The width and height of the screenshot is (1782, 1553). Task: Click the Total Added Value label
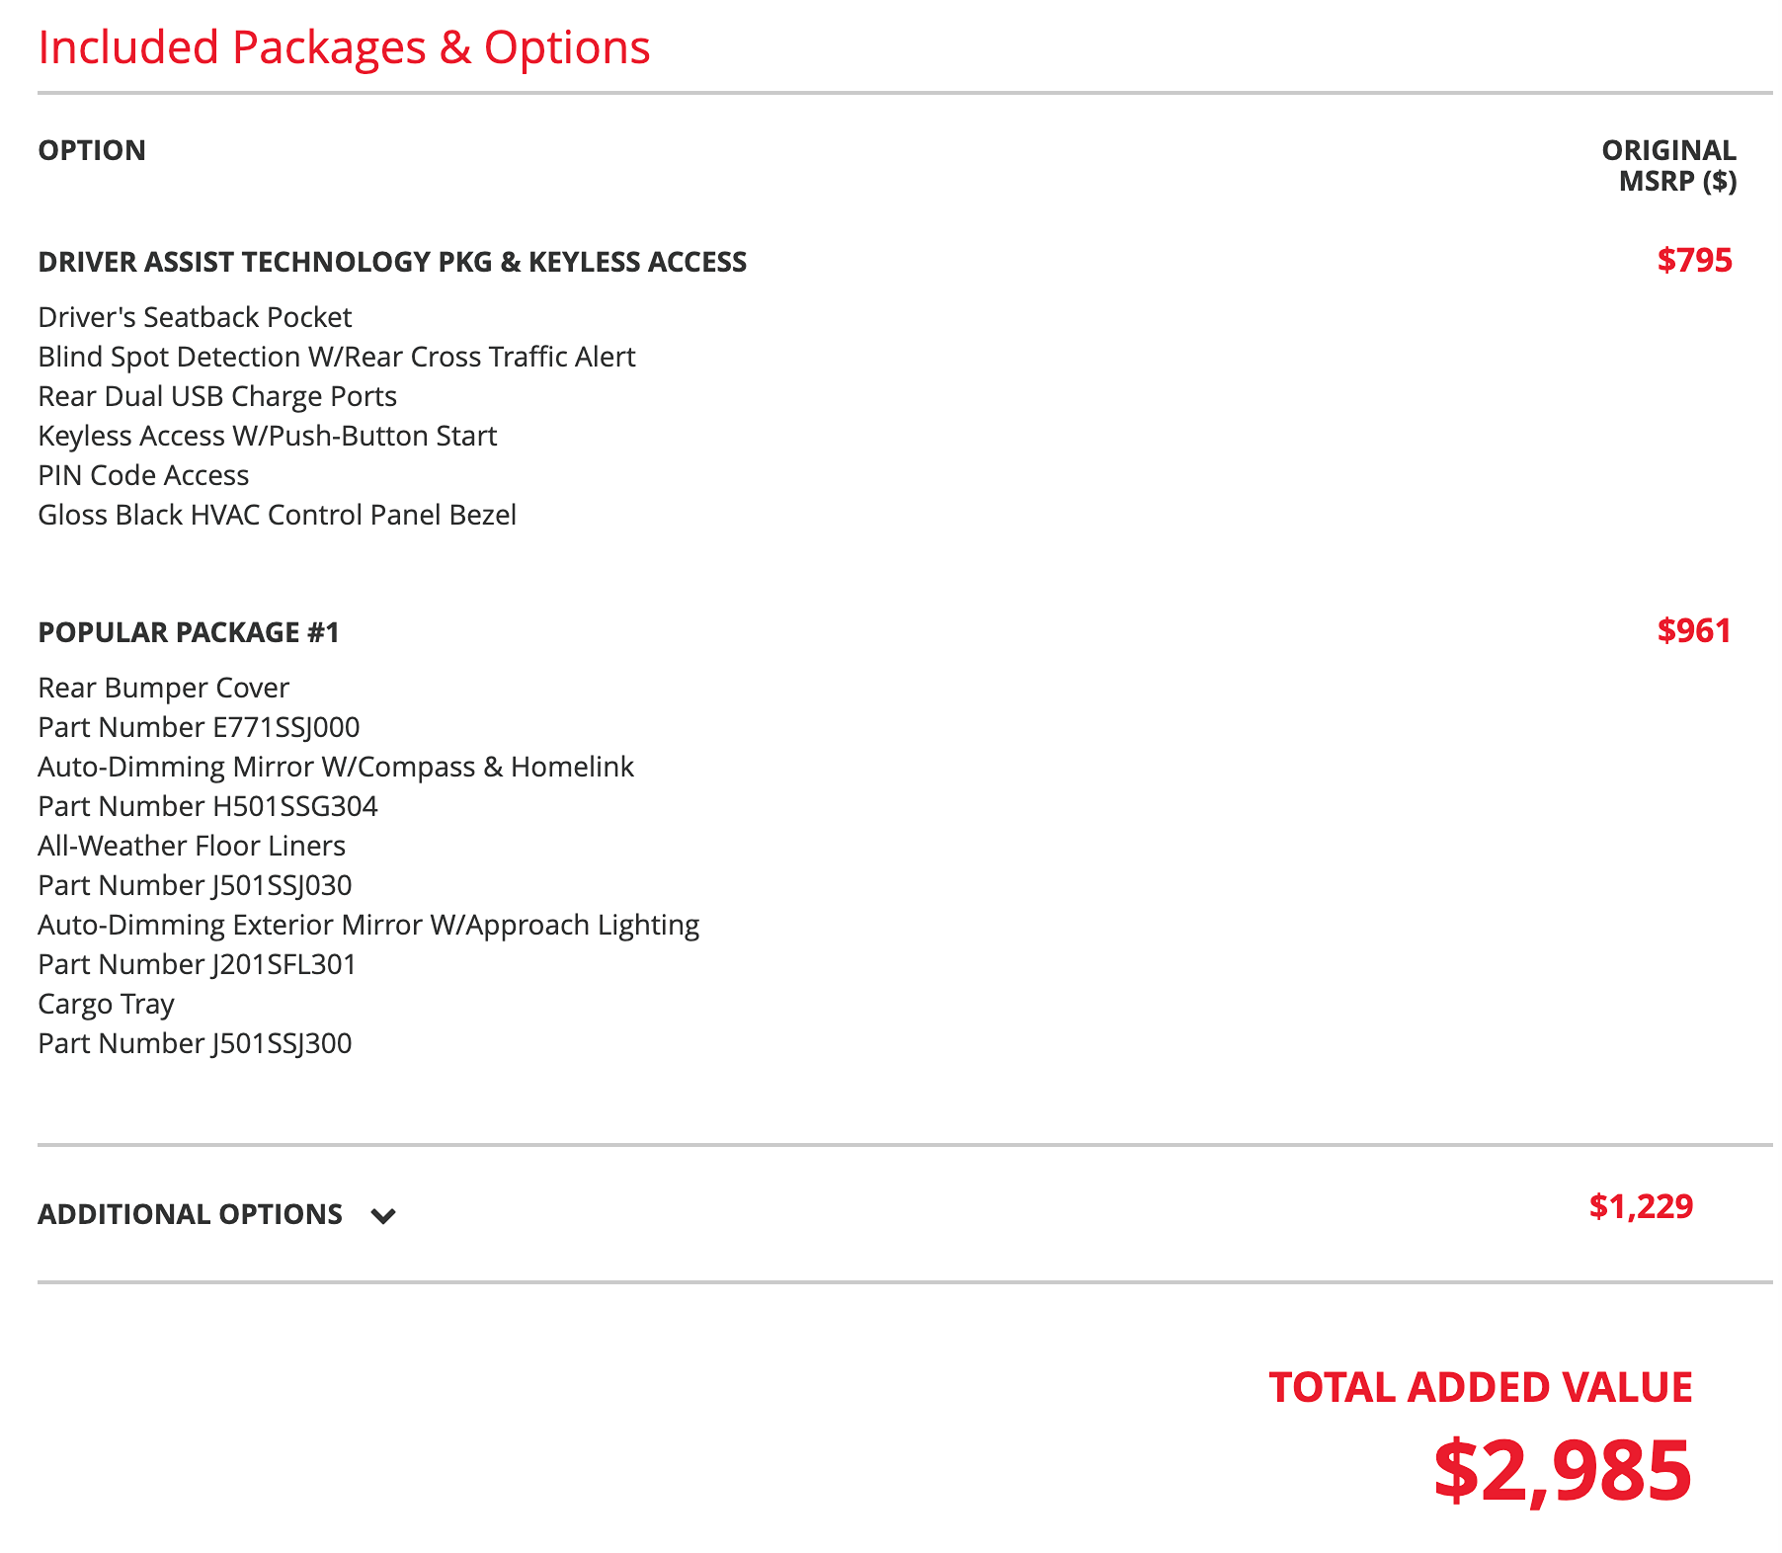click(x=1481, y=1387)
